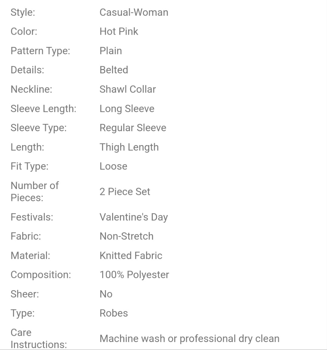Click the "Loose" fit type value
This screenshot has width=327, height=350.
113,166
